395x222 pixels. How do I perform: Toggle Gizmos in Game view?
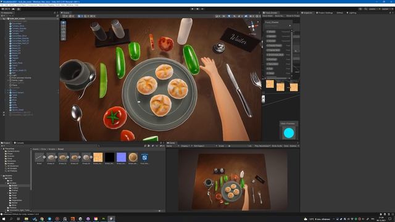pos(294,146)
